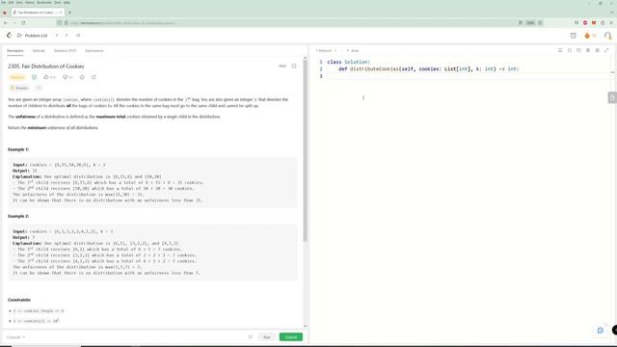Screen dimensions: 617x347
Task: Click the Run button
Action: [267, 337]
